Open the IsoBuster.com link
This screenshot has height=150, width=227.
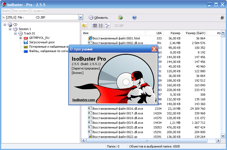click(x=84, y=100)
